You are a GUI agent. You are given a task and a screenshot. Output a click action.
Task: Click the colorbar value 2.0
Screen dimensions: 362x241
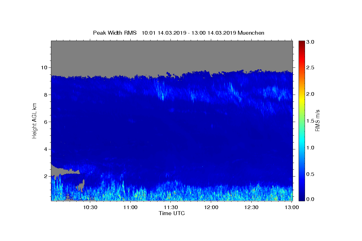point(310,94)
